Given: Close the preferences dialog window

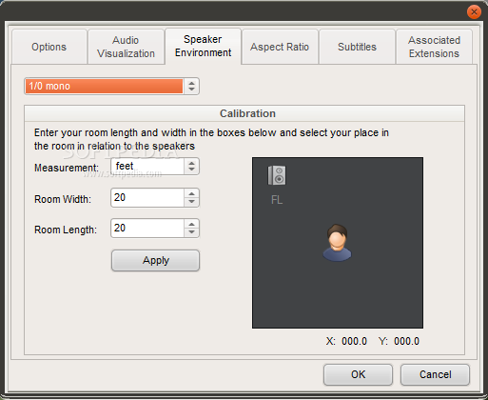Looking at the screenshot, I should click(x=474, y=12).
